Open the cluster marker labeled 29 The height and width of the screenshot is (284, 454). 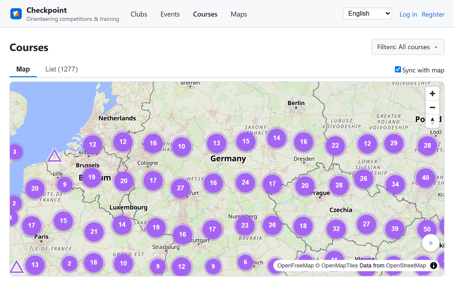coord(394,143)
